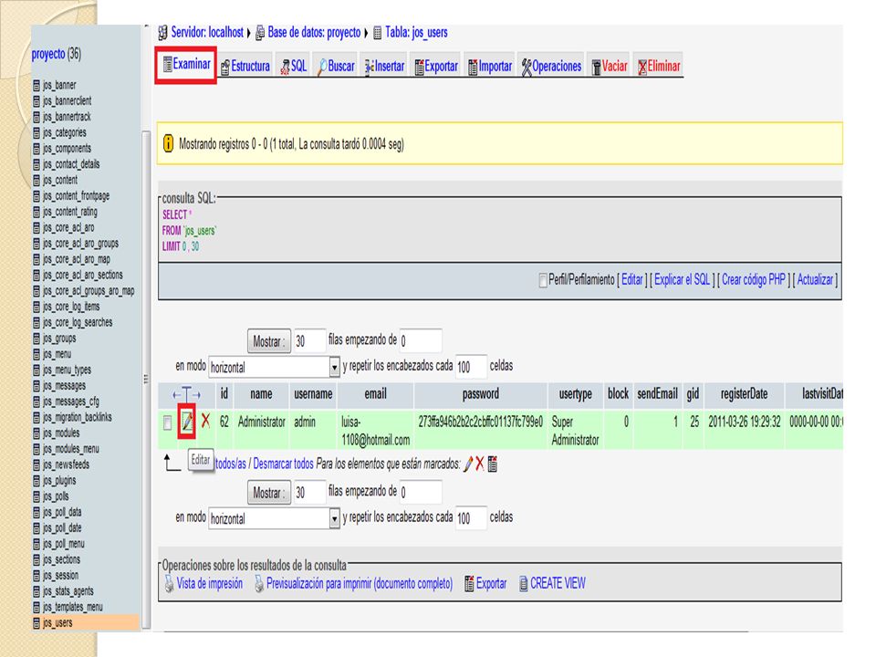Click the table icon beside jos_modules
Viewport: 876px width, 657px height.
click(x=36, y=433)
